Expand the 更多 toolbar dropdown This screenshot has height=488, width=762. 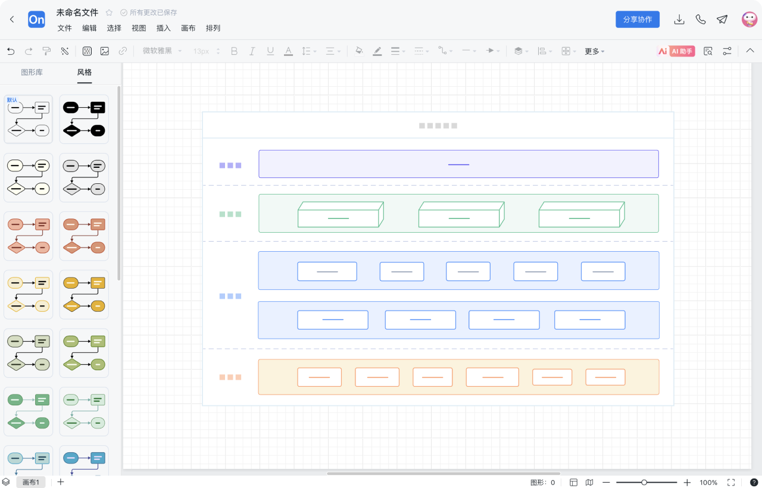click(594, 51)
